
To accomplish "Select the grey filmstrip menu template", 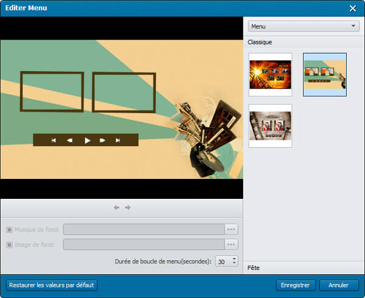I will point(270,126).
